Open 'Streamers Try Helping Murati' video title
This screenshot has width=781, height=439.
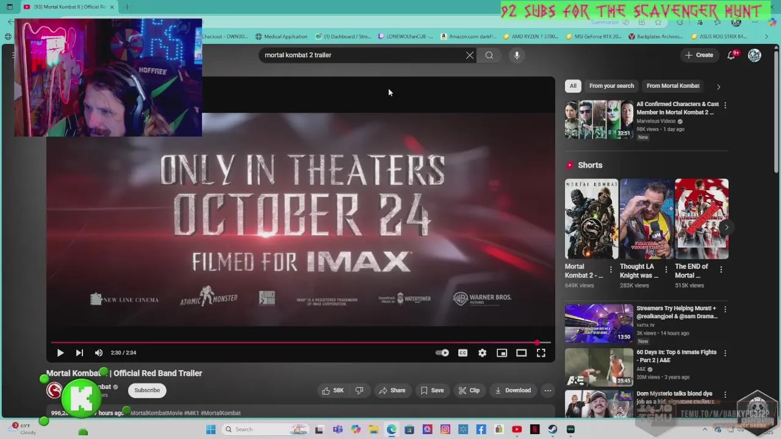[677, 312]
